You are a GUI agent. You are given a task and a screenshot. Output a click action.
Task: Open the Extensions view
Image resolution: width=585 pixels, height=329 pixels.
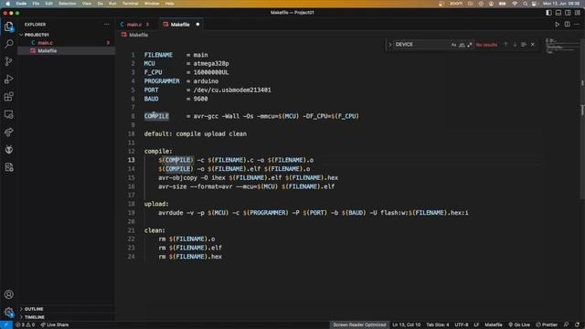8,97
